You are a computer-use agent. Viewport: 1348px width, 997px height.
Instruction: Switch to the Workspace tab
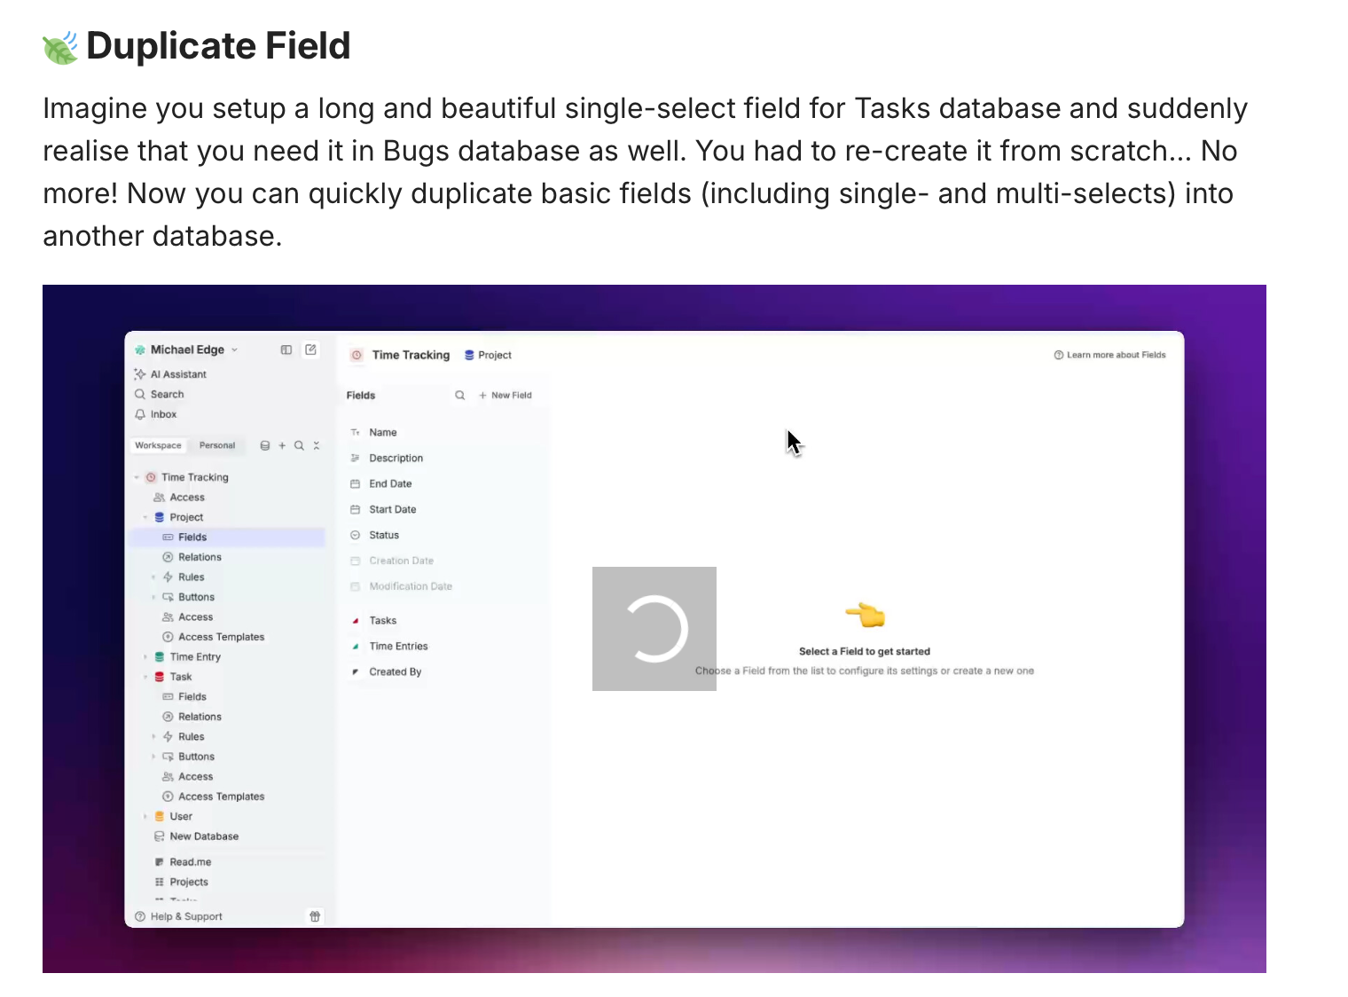158,445
